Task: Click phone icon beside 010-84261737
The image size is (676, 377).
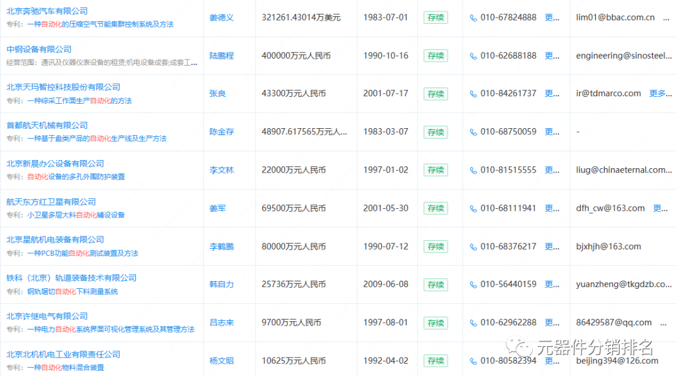Action: [473, 94]
